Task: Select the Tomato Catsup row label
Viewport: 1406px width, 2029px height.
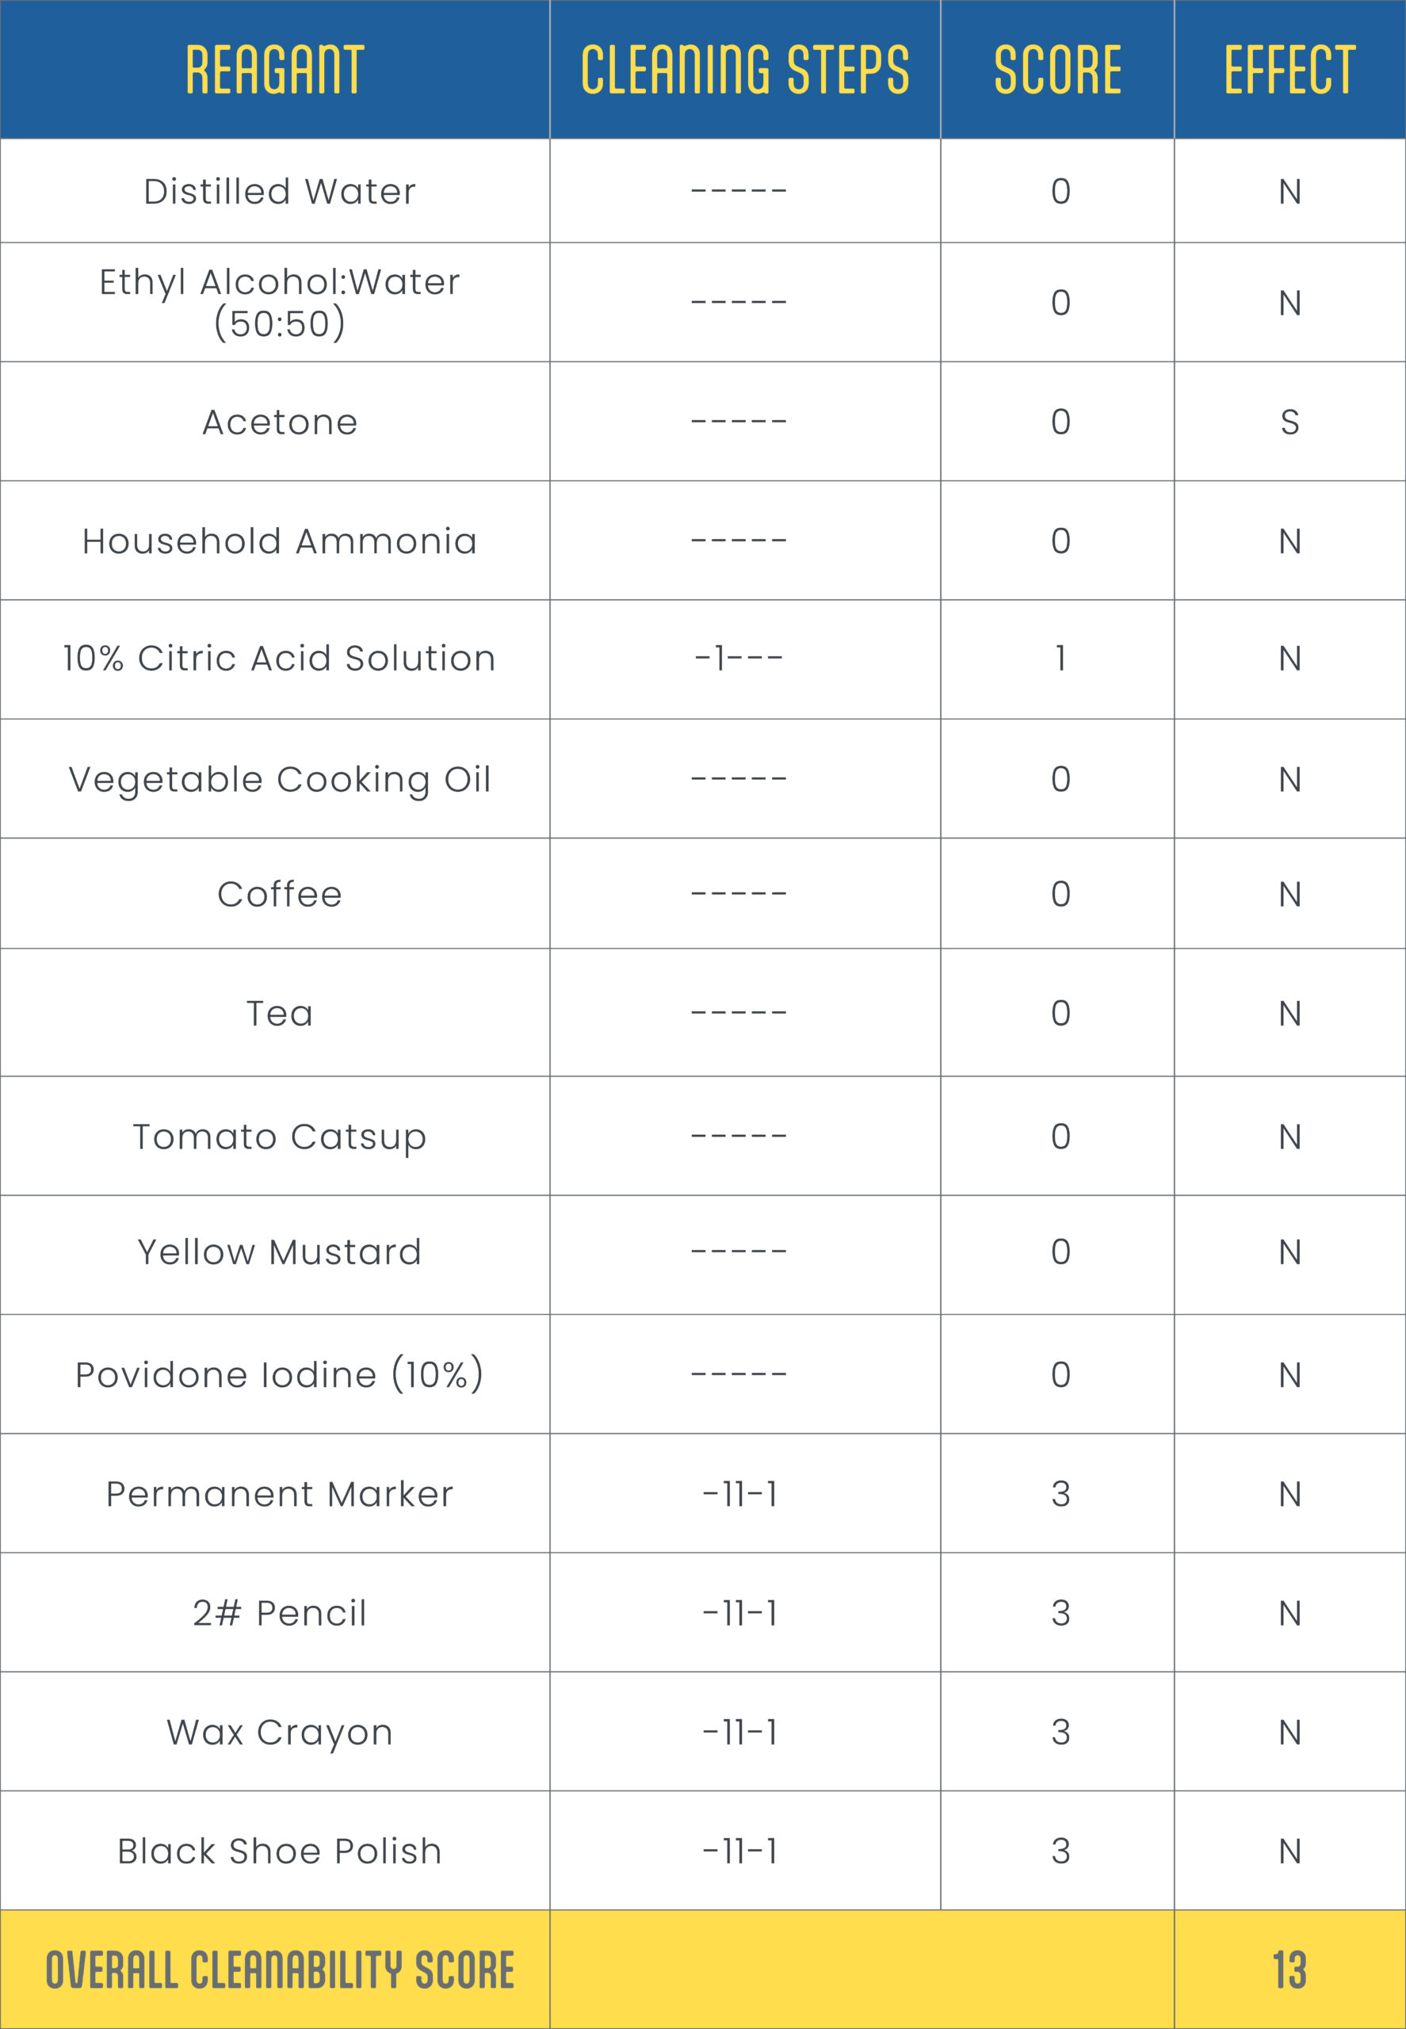Action: [x=279, y=1137]
